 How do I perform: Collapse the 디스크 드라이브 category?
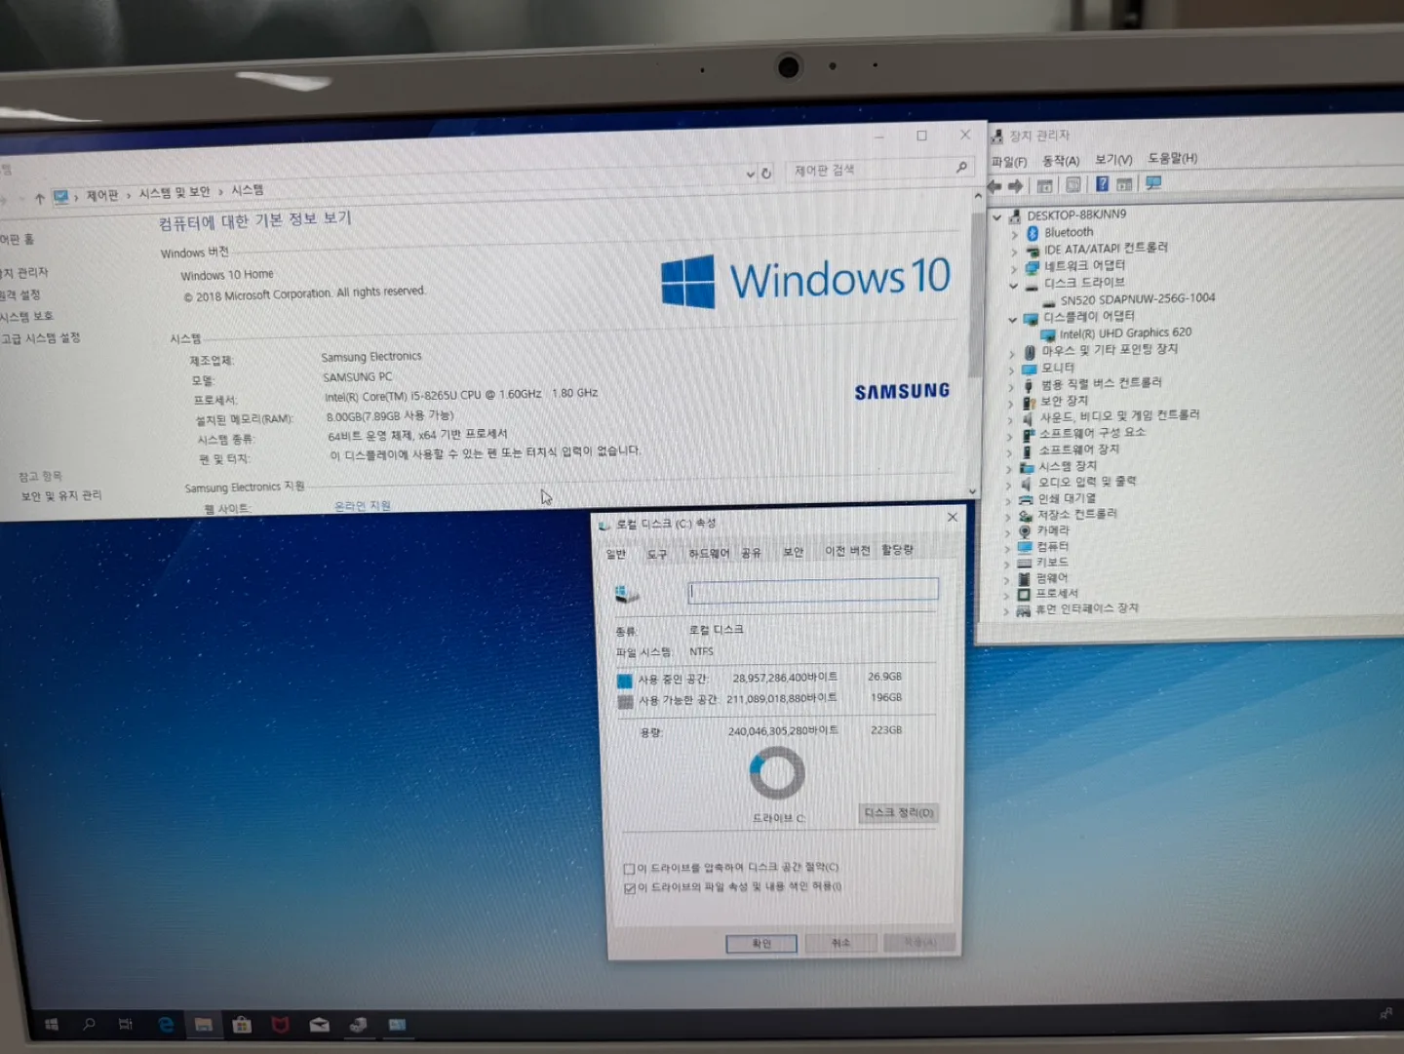click(x=1014, y=286)
